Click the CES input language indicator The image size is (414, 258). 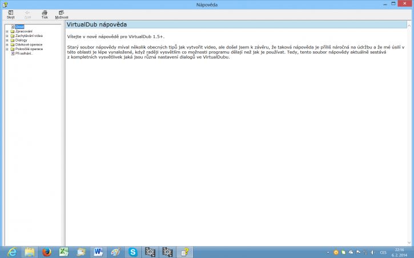point(383,253)
